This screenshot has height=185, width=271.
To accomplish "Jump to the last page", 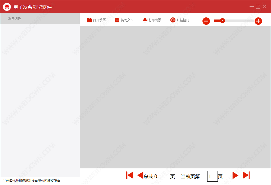I will tap(246, 175).
